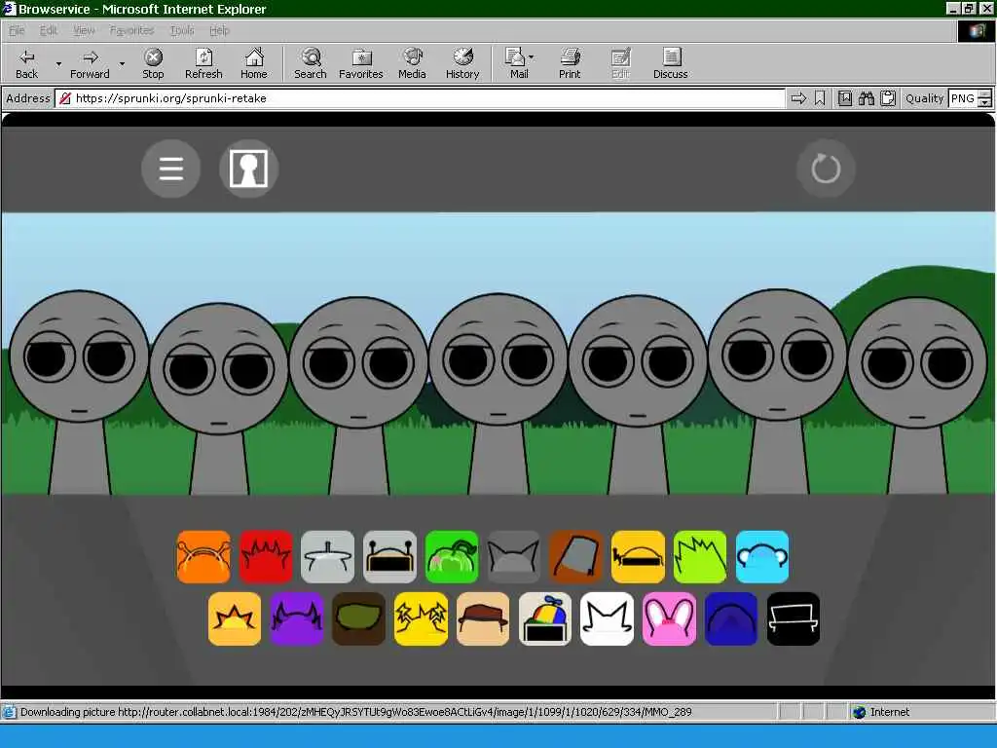Select the black bench outline icon
Image resolution: width=997 pixels, height=748 pixels.
pyautogui.click(x=794, y=618)
